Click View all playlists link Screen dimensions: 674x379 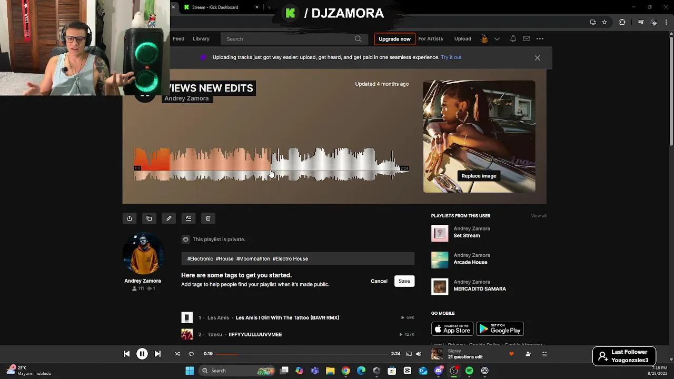click(539, 216)
